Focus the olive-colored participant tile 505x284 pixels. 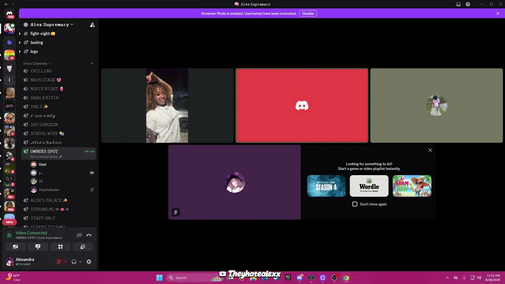pos(436,106)
